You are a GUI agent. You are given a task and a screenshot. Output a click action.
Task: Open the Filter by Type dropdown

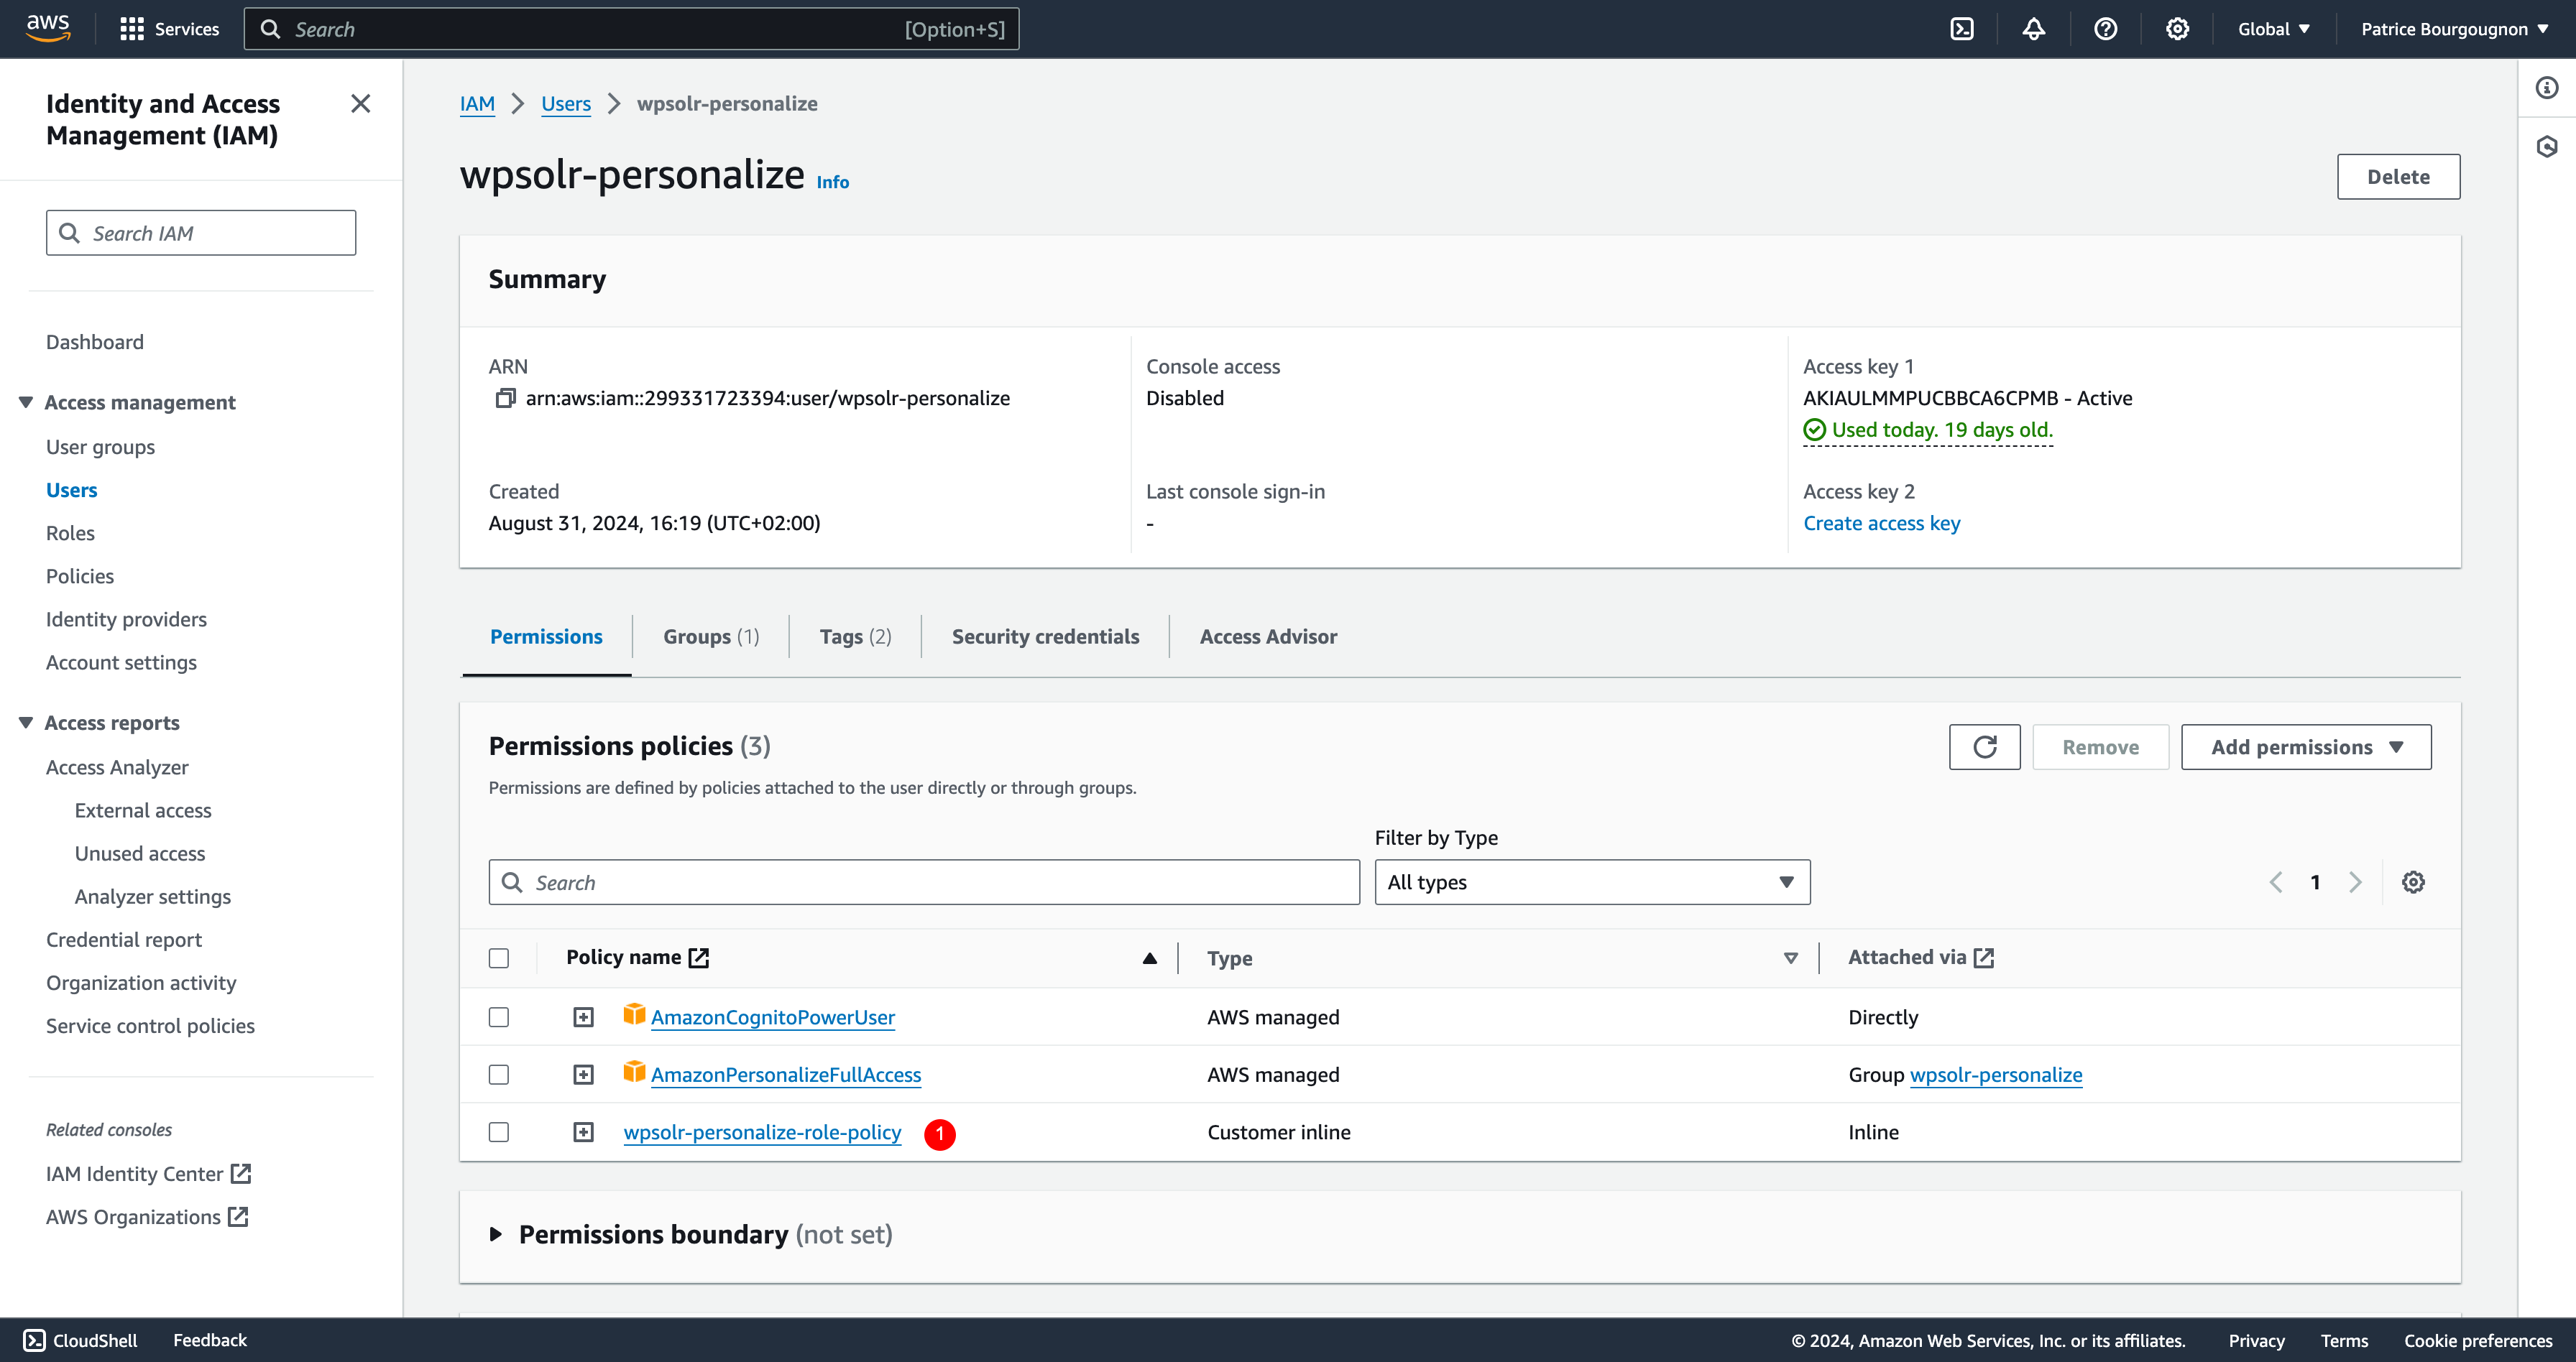tap(1592, 882)
